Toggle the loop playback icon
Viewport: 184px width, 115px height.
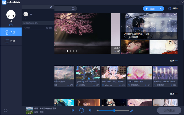[x=131, y=111]
